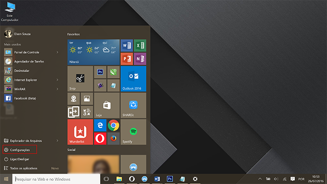The height and width of the screenshot is (184, 327).
Task: Launch the Google Chrome tile
Action: coord(113,125)
